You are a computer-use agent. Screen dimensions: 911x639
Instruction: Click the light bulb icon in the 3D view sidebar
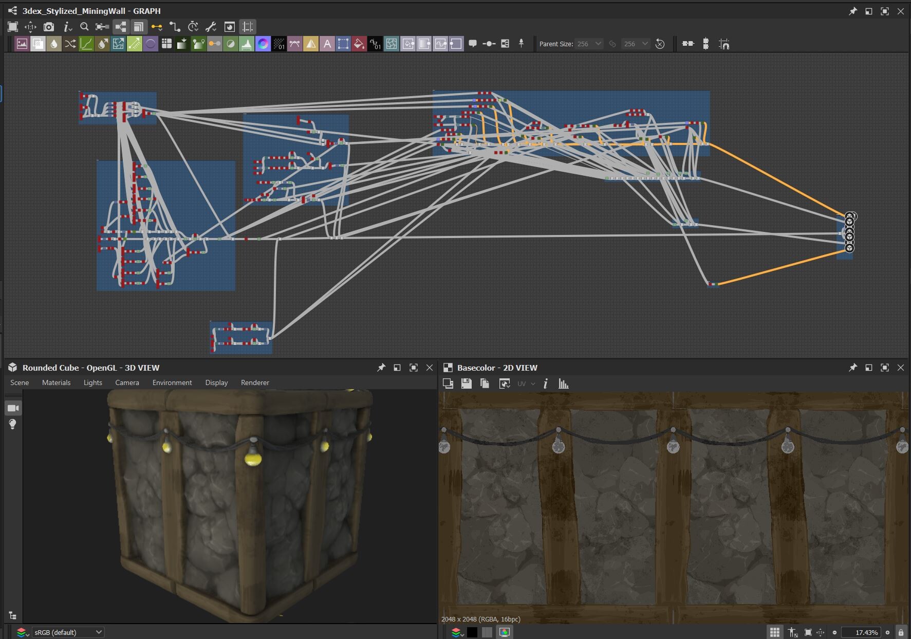coord(13,424)
